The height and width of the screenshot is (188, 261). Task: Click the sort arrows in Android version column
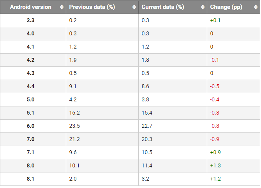tap(62, 7)
